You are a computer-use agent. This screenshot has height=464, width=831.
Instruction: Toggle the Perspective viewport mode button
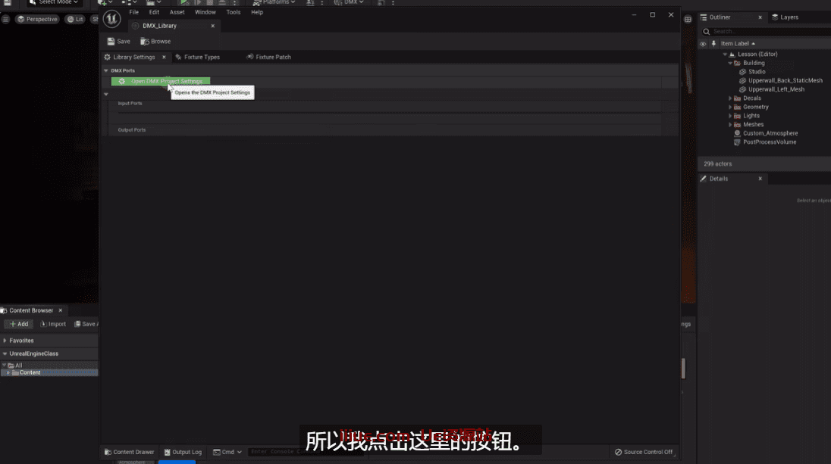pos(37,19)
